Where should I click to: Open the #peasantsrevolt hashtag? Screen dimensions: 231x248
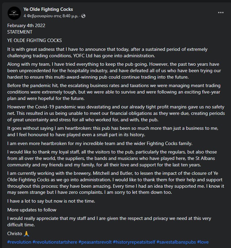pos(95,242)
